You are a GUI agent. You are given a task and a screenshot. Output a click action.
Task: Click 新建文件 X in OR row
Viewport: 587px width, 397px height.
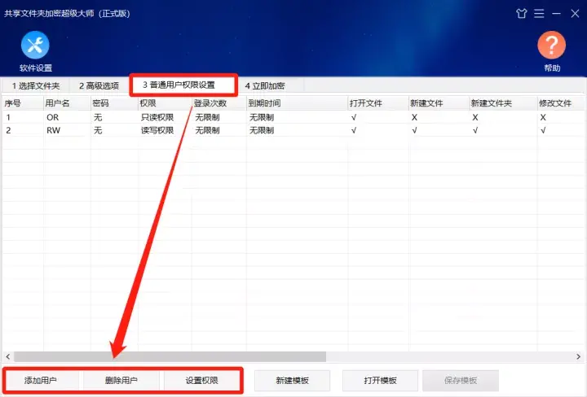[414, 117]
